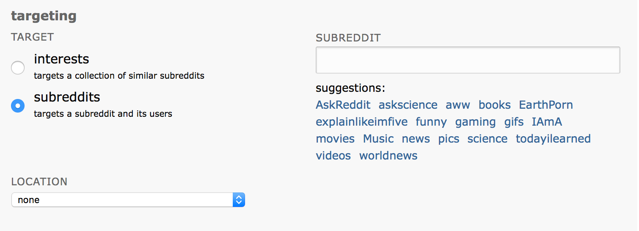Select the IAmA suggestion link
This screenshot has width=639, height=231.
pos(547,122)
